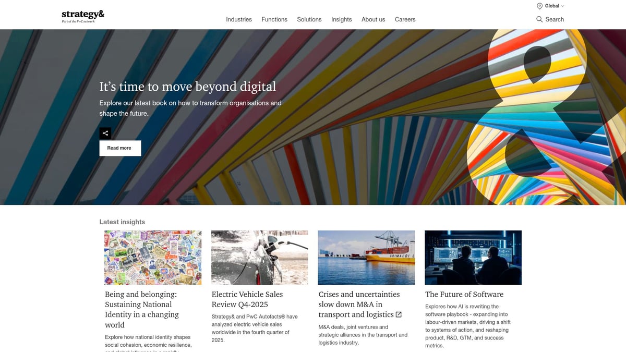
Task: Open The Future of Software article
Action: click(x=464, y=294)
